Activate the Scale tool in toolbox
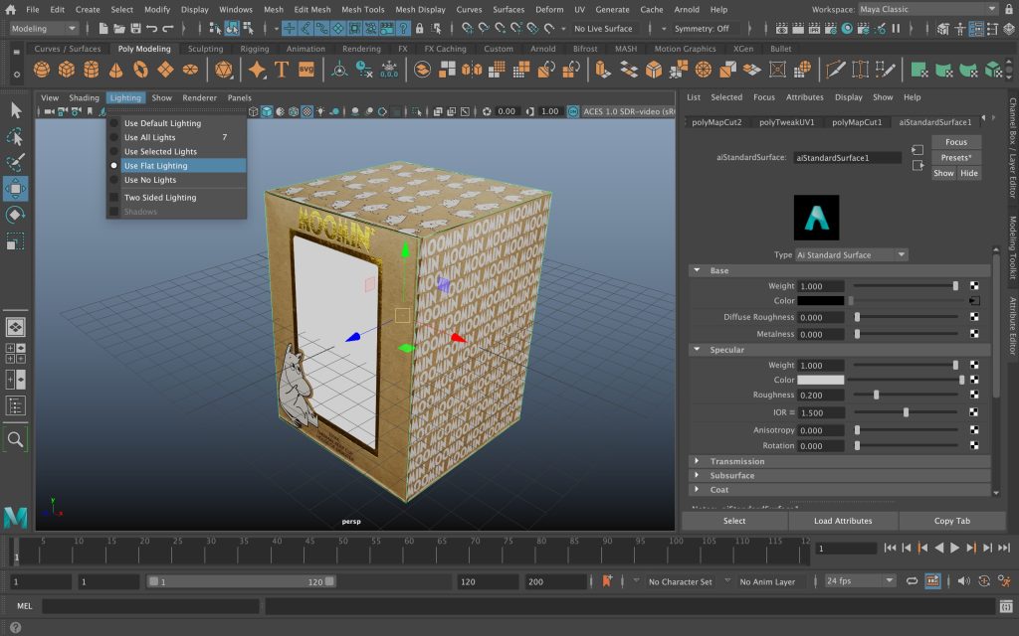 click(x=16, y=241)
